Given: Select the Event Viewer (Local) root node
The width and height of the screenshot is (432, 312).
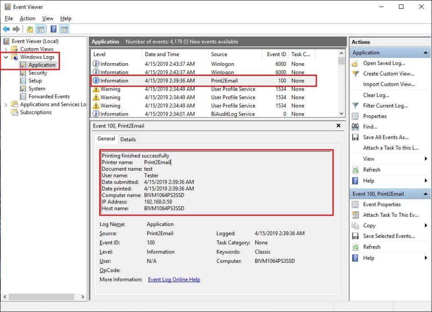Looking at the screenshot, I should (35, 41).
